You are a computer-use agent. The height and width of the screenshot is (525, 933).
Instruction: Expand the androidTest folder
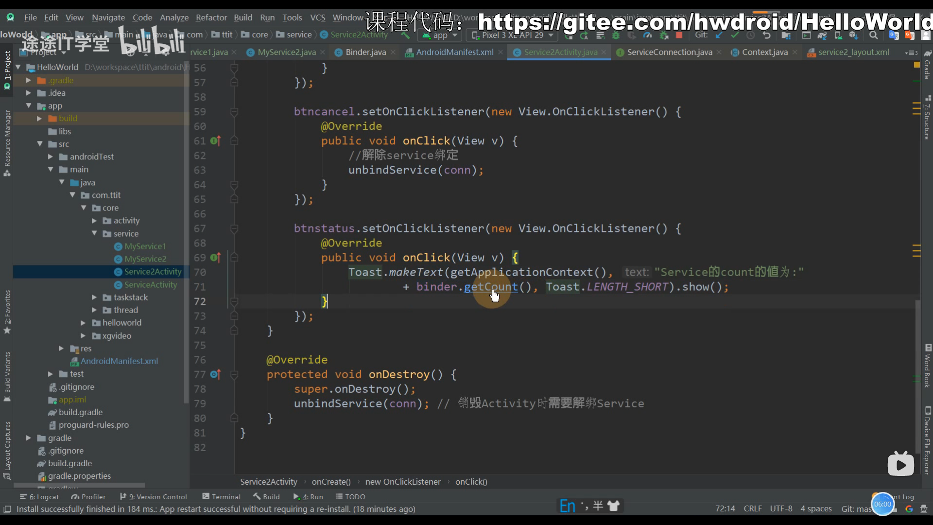[x=50, y=157]
